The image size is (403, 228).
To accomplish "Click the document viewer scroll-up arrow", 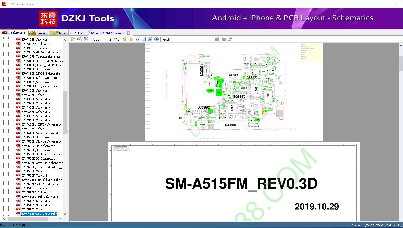I will pyautogui.click(x=401, y=45).
